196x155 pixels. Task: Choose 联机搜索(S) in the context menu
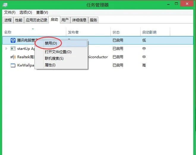click(x=61, y=58)
